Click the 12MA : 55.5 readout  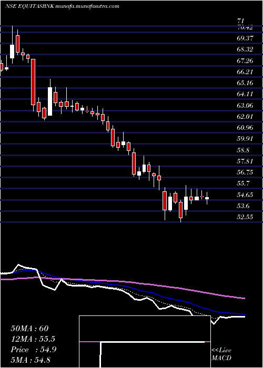tap(33, 339)
